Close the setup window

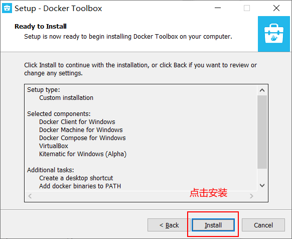tap(276, 8)
